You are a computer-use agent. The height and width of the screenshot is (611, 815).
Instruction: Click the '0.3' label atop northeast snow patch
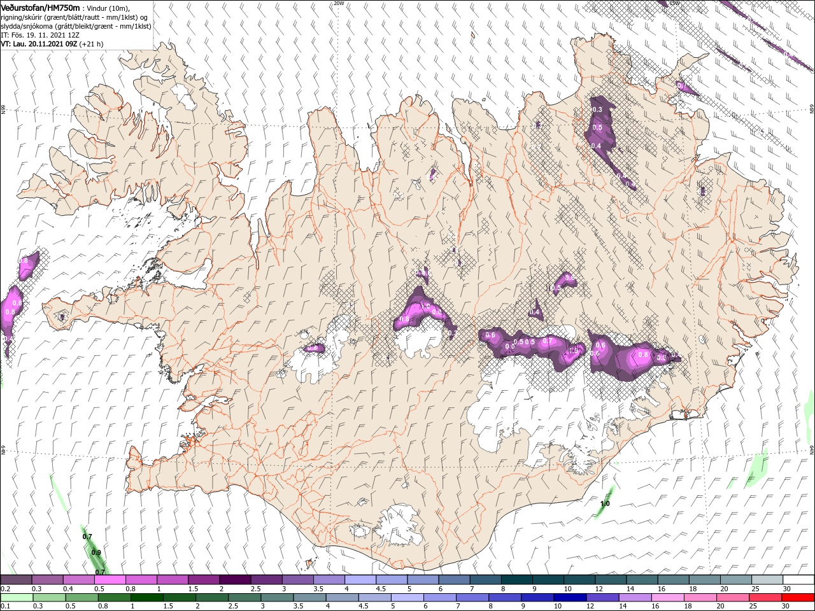pos(597,110)
